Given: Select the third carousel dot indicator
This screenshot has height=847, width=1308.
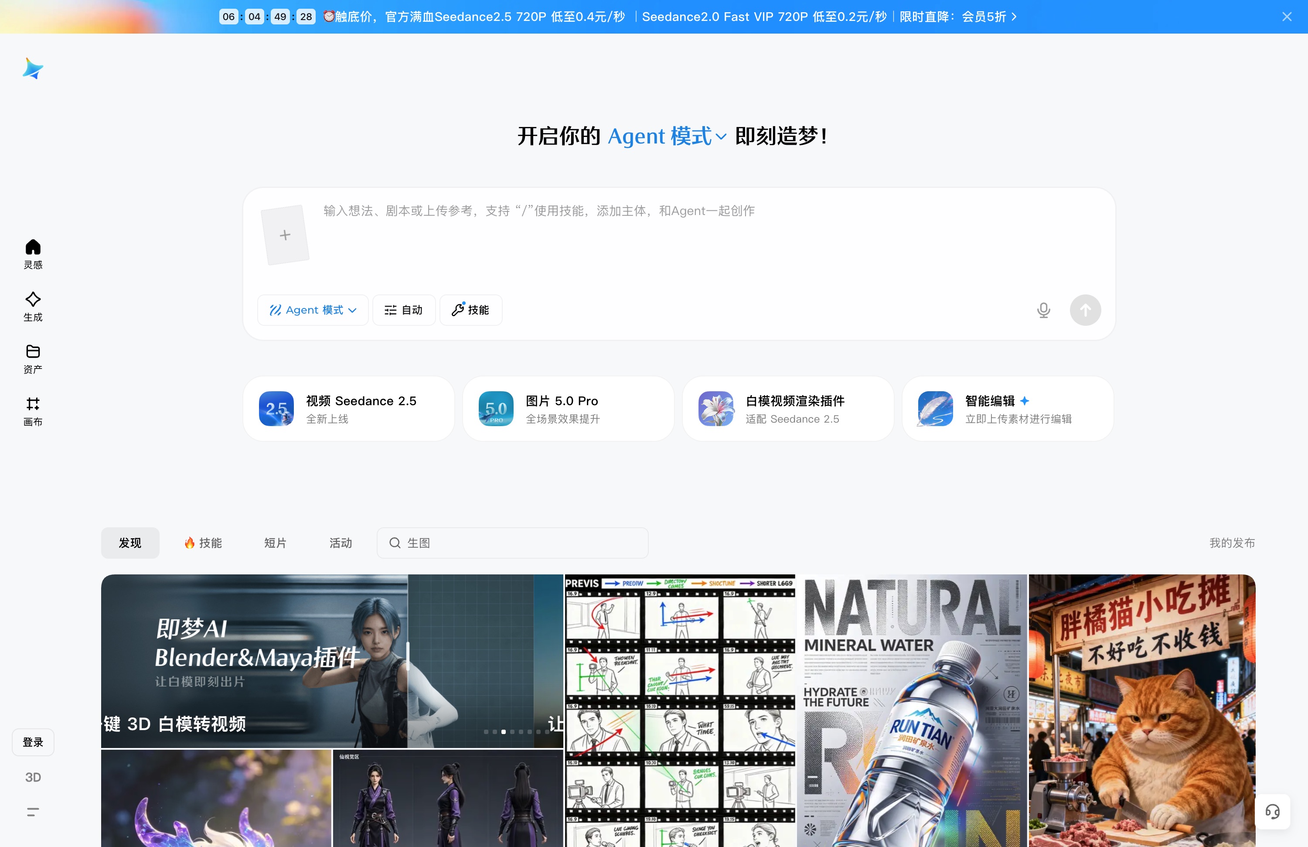Looking at the screenshot, I should click(504, 731).
